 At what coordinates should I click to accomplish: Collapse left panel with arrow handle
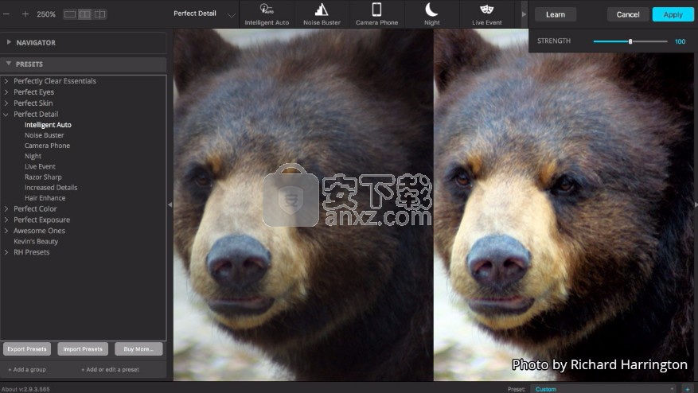[x=170, y=204]
